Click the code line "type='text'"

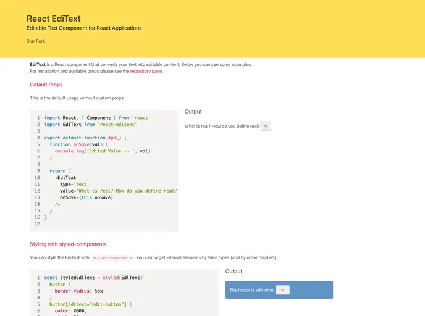tap(75, 184)
